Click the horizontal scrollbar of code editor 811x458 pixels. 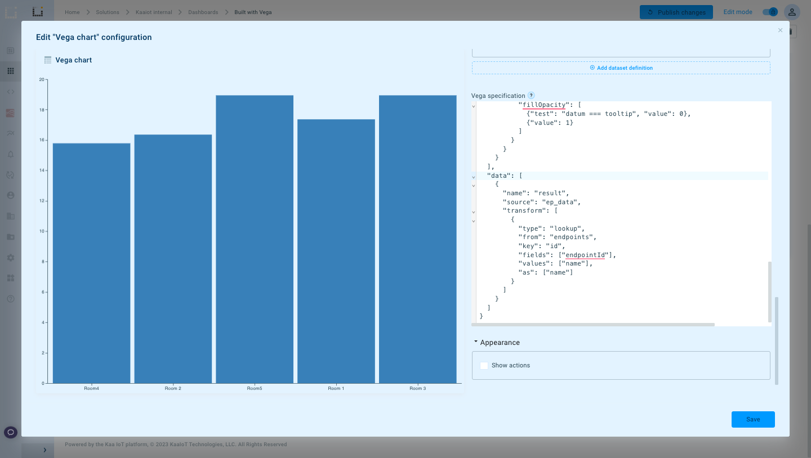(x=593, y=325)
